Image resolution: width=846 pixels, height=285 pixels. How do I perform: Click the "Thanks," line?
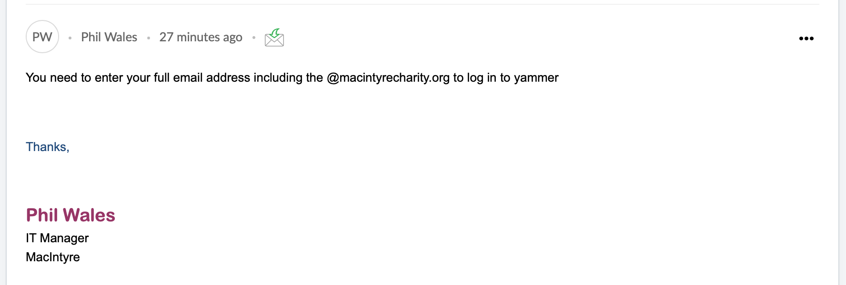(47, 147)
